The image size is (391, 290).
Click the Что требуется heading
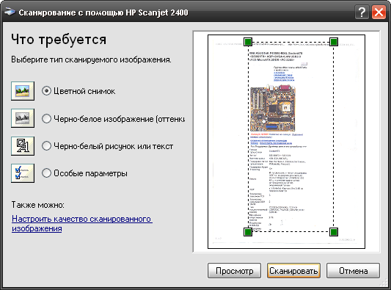[x=59, y=40]
